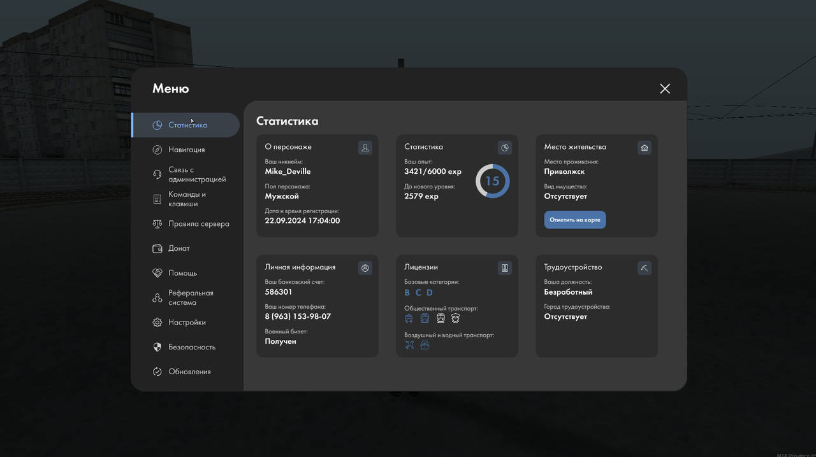Click the Отметить на карте button

(x=575, y=220)
